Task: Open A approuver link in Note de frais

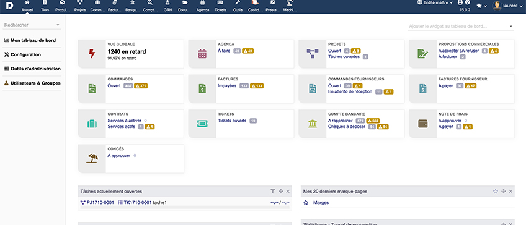Action: click(450, 121)
